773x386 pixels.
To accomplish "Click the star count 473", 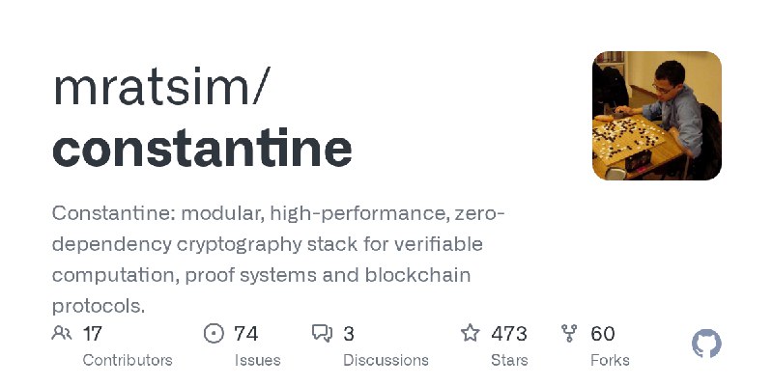I will [x=509, y=334].
